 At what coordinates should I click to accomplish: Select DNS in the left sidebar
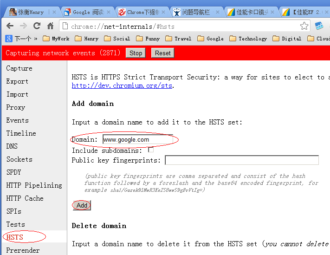[12, 146]
